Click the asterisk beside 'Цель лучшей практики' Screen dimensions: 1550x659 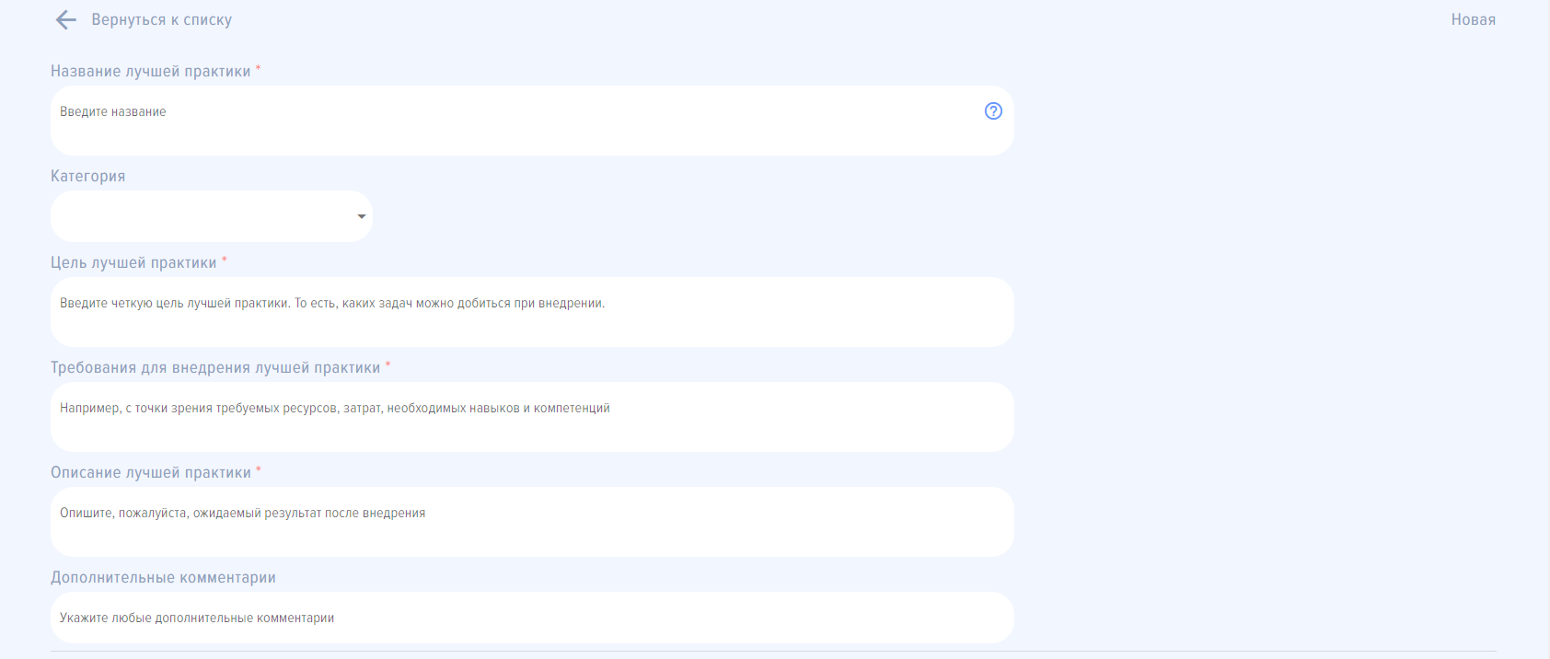click(225, 260)
